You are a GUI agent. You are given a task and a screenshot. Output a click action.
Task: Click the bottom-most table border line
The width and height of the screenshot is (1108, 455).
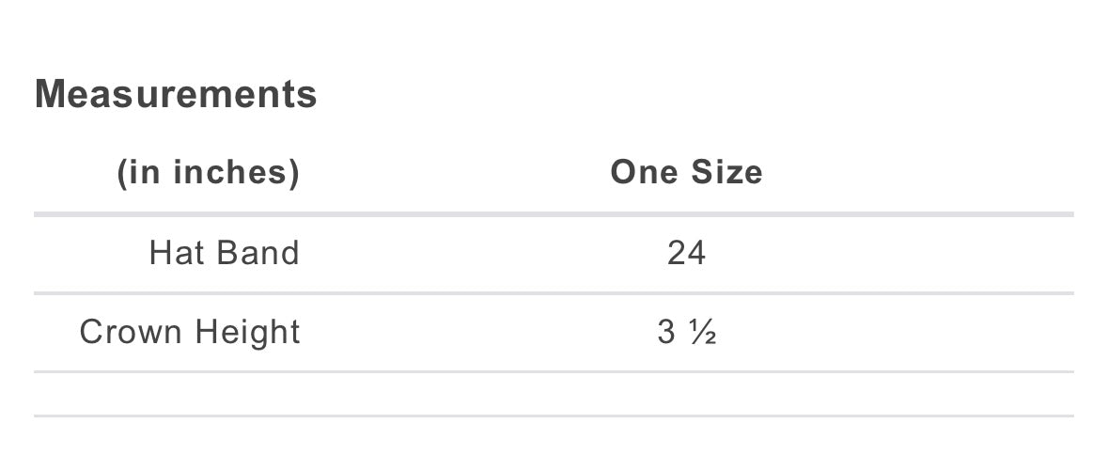553,416
